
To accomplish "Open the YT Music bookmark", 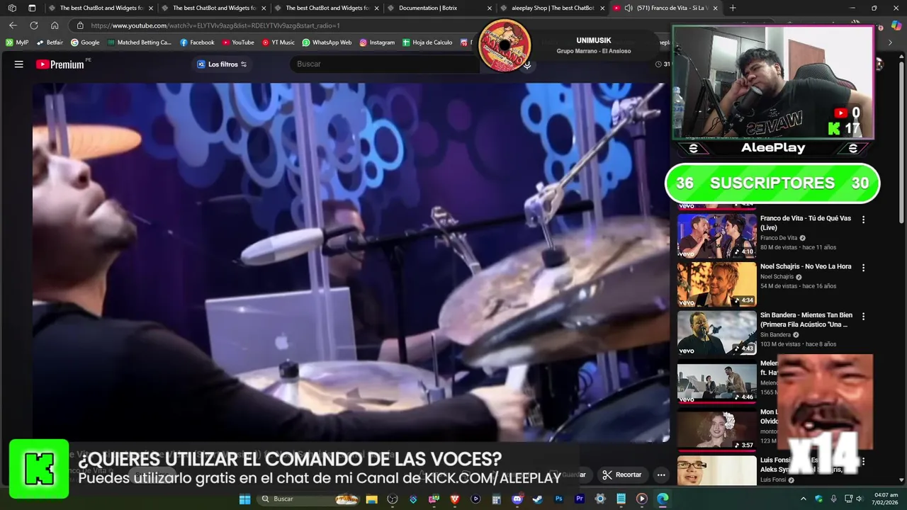I will (278, 42).
